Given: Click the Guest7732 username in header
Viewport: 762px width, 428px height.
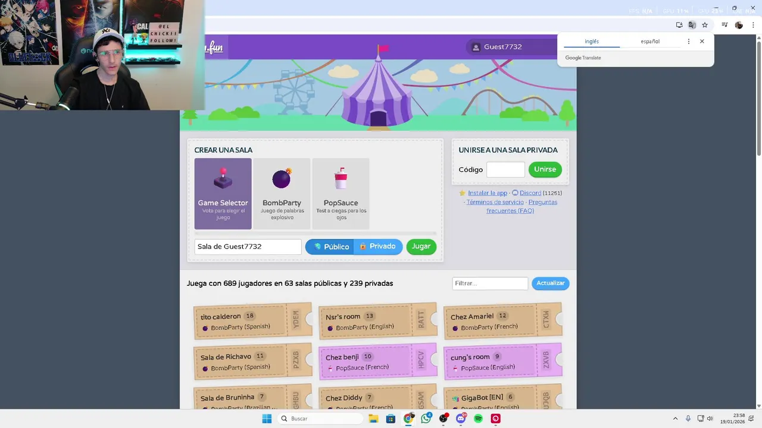Looking at the screenshot, I should [502, 47].
